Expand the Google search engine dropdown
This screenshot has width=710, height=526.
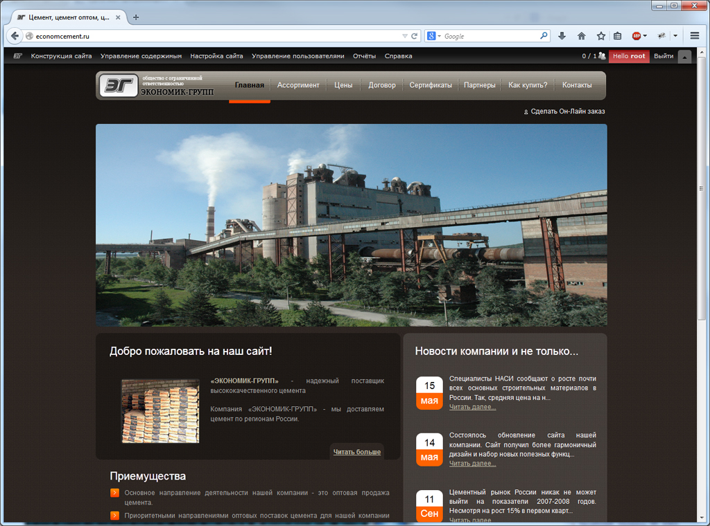point(434,36)
